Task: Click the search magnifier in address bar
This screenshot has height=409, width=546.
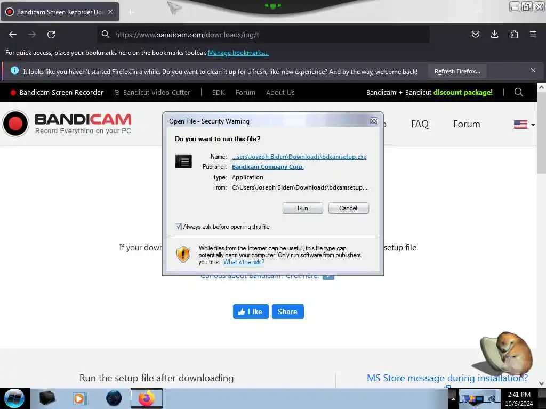Action: (105, 34)
